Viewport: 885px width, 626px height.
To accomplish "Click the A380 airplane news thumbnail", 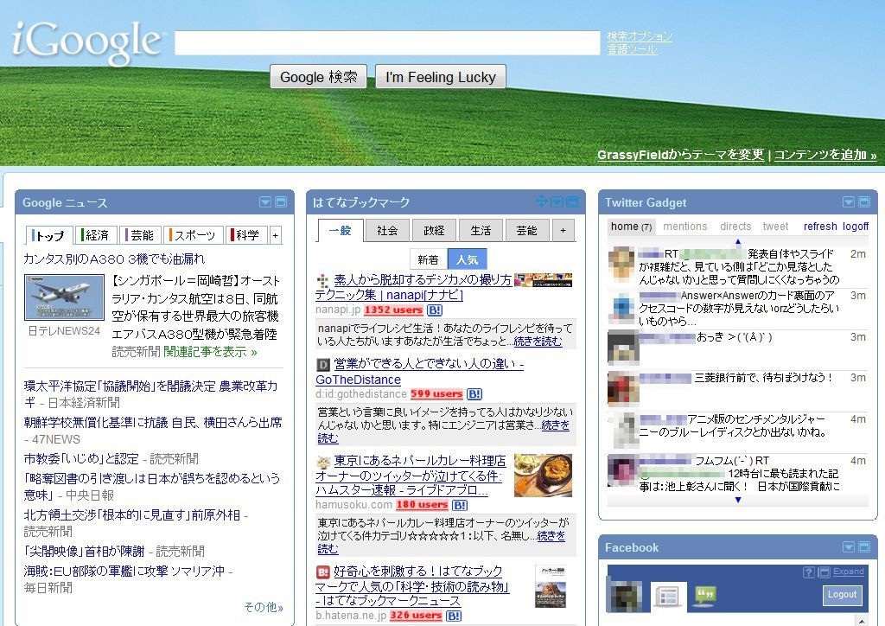I will click(x=64, y=297).
